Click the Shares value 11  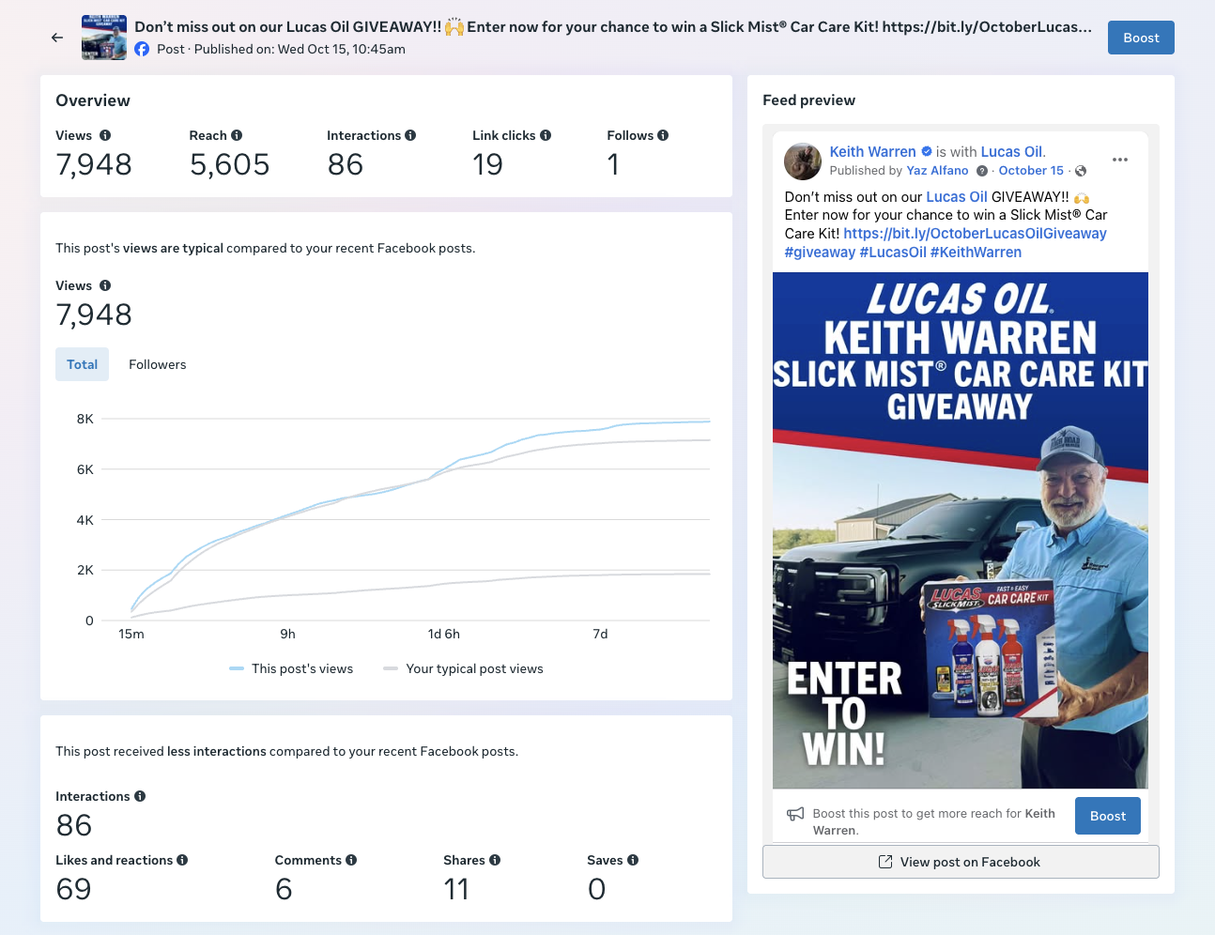(x=456, y=889)
